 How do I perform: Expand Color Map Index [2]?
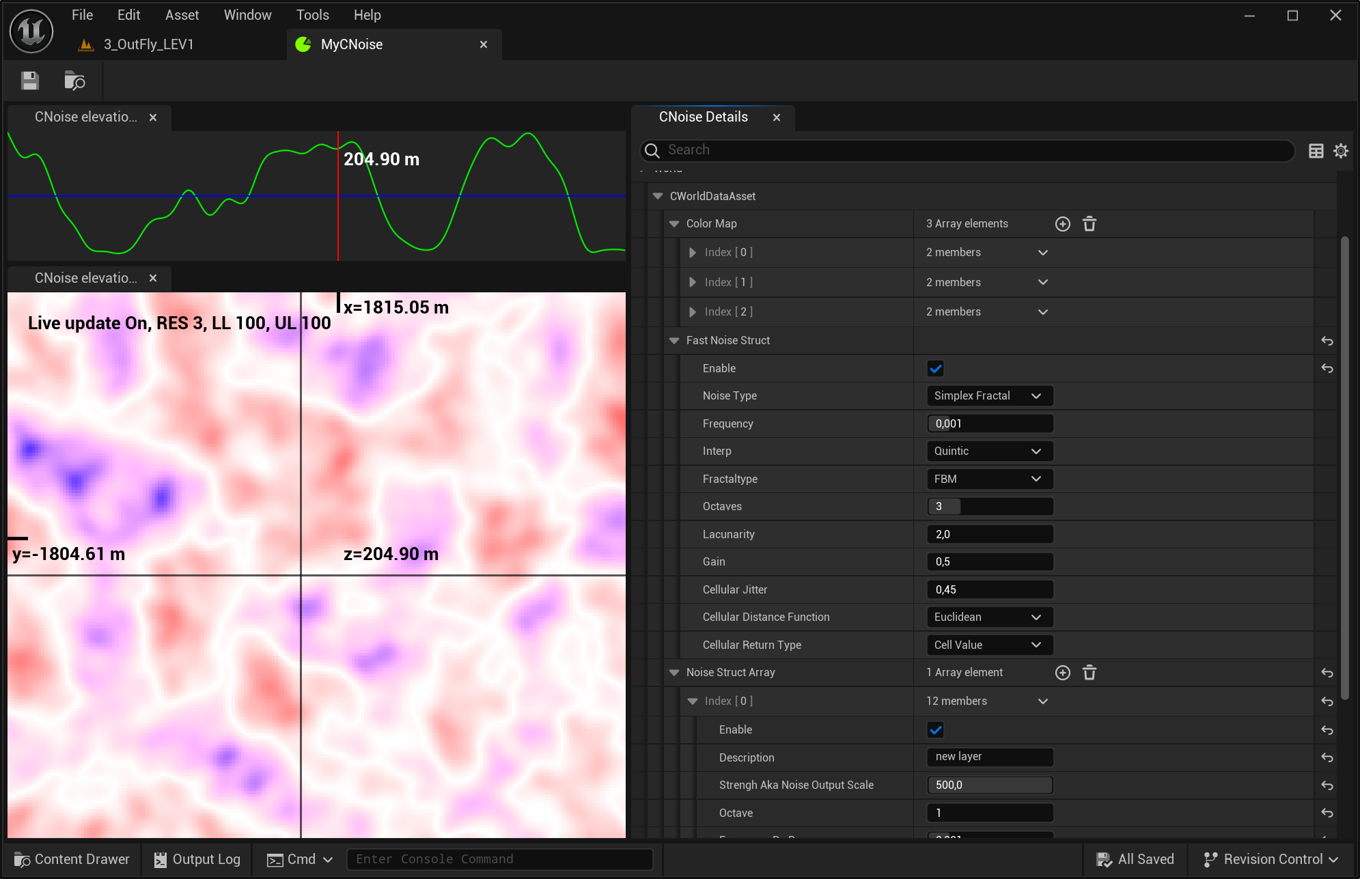[x=693, y=312]
